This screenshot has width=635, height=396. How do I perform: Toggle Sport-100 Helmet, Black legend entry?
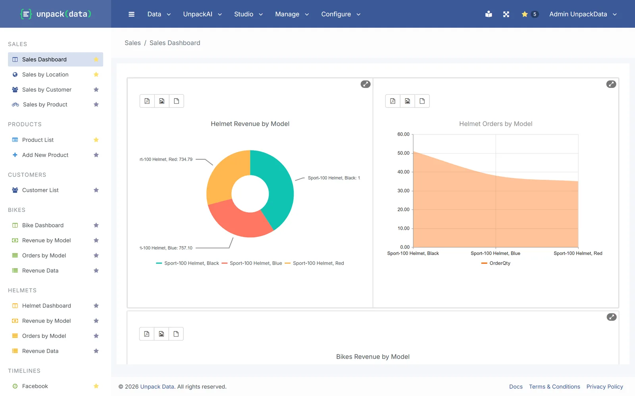(x=187, y=263)
